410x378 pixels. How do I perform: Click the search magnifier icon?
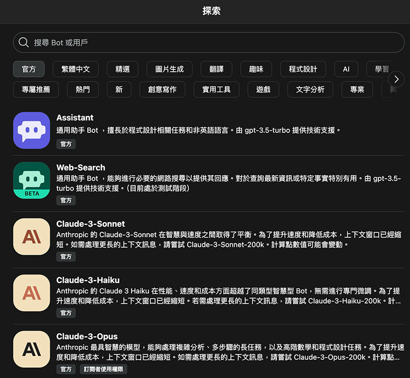[23, 42]
